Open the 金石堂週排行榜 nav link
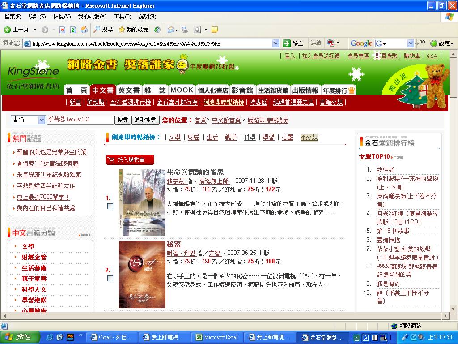Viewport: 458px width, 344px height. click(x=131, y=102)
